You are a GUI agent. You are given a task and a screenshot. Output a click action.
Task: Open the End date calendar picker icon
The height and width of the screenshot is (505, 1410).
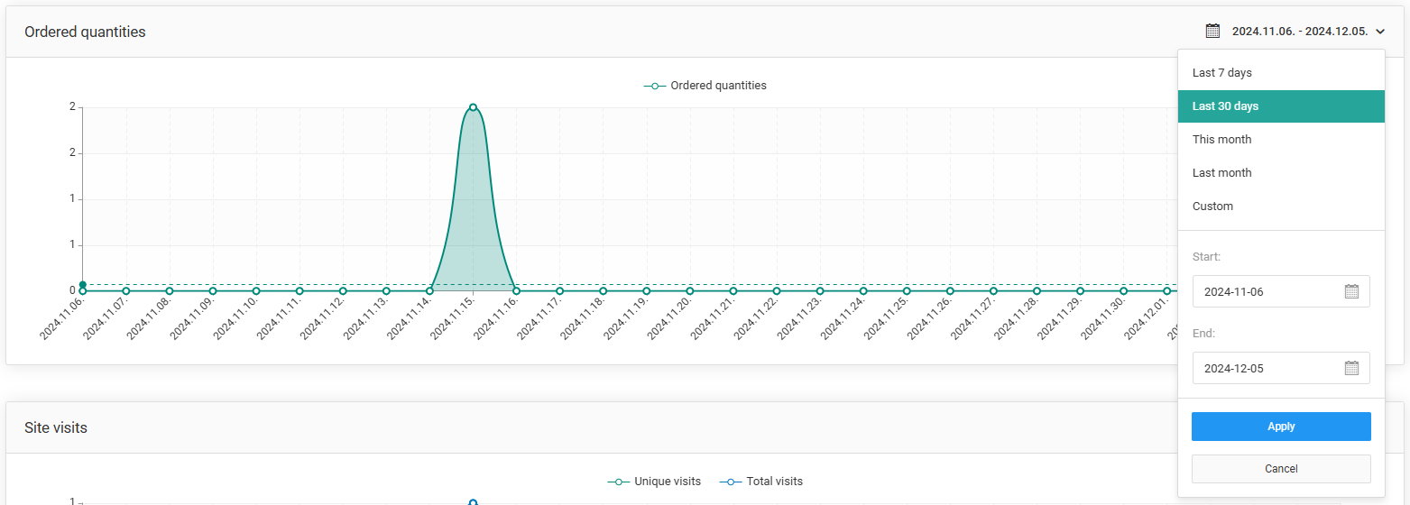click(x=1351, y=368)
